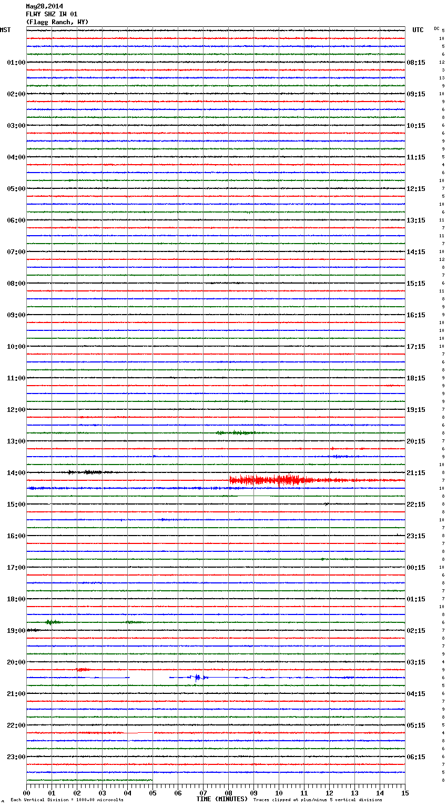Click the 20:00 MST time label
Viewport: 447px width, 807px height.
16,662
